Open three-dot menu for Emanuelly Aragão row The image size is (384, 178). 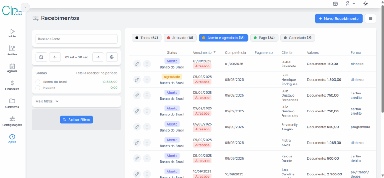147,127
